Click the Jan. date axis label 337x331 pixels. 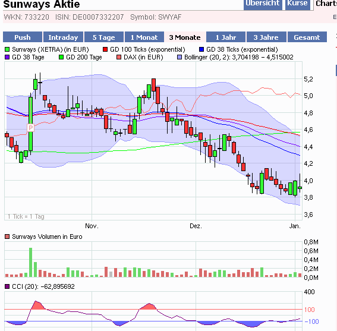point(295,226)
